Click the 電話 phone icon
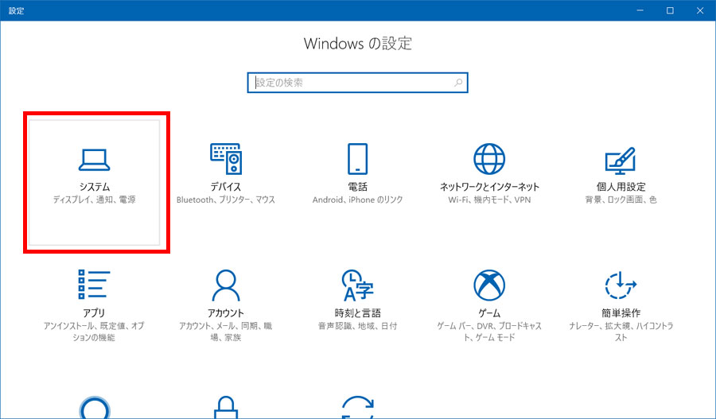This screenshot has height=419, width=716. 357,158
